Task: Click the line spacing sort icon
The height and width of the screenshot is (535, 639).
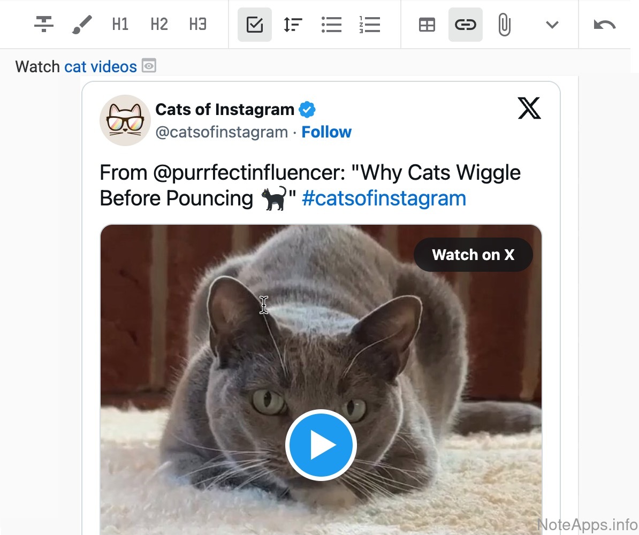Action: click(293, 25)
